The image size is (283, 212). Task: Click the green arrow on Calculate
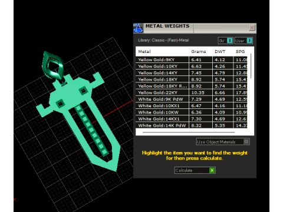pyautogui.click(x=212, y=170)
